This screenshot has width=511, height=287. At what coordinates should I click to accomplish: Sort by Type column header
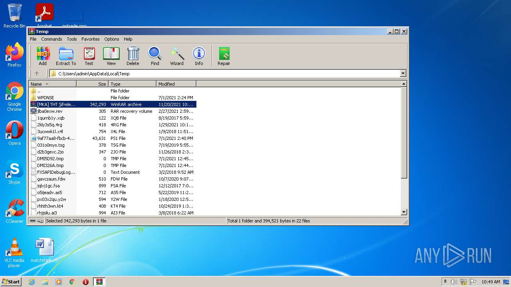(132, 84)
